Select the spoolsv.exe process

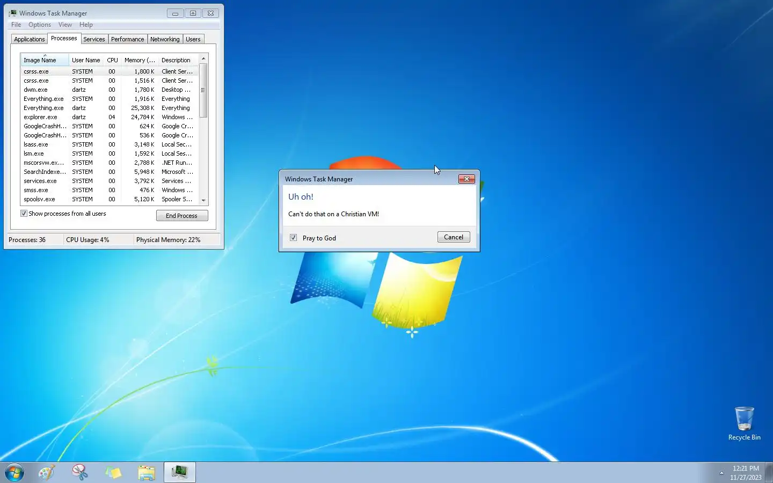click(110, 199)
